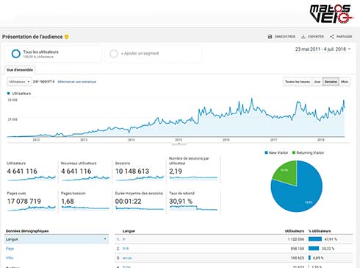Click the Taux de rebond 30,91 % card
Viewport: 360px width, 268px height.
[x=193, y=201]
